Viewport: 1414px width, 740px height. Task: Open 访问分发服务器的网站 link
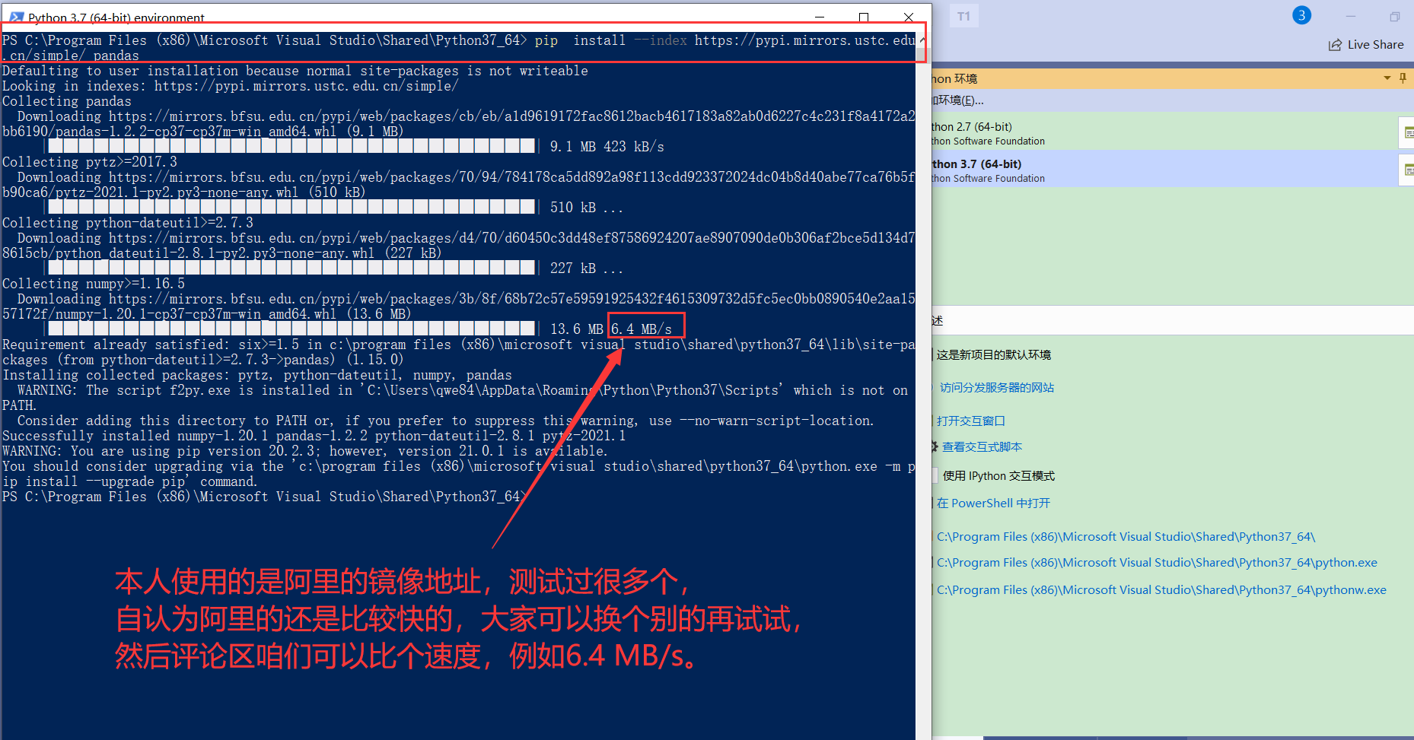pos(996,388)
